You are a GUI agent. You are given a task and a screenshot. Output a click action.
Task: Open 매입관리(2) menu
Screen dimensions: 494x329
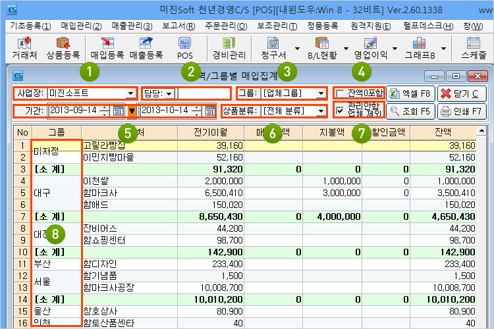81,26
